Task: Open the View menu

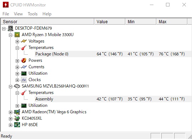Action: click(18, 14)
